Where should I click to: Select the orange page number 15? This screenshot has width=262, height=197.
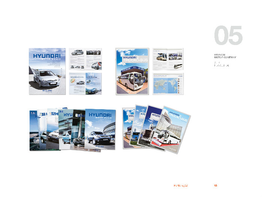click(x=216, y=186)
